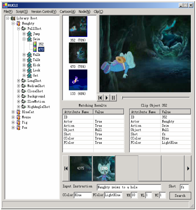The width and height of the screenshot is (196, 210).
Task: Click the LongShot camera icon
Action: click(24, 81)
